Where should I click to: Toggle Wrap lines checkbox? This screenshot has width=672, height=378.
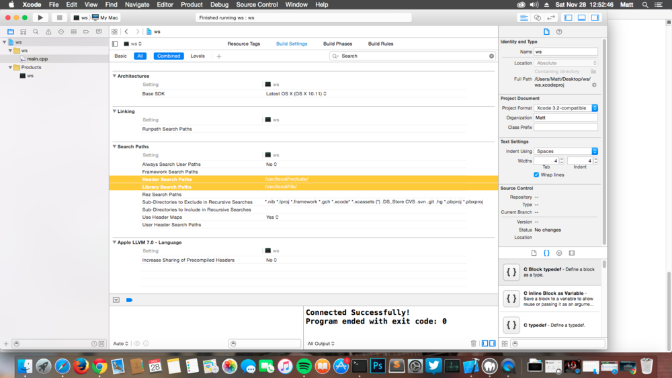[536, 175]
